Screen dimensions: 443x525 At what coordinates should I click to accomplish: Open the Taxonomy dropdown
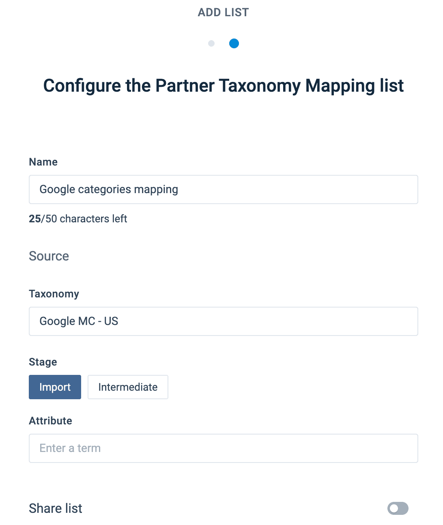click(223, 321)
